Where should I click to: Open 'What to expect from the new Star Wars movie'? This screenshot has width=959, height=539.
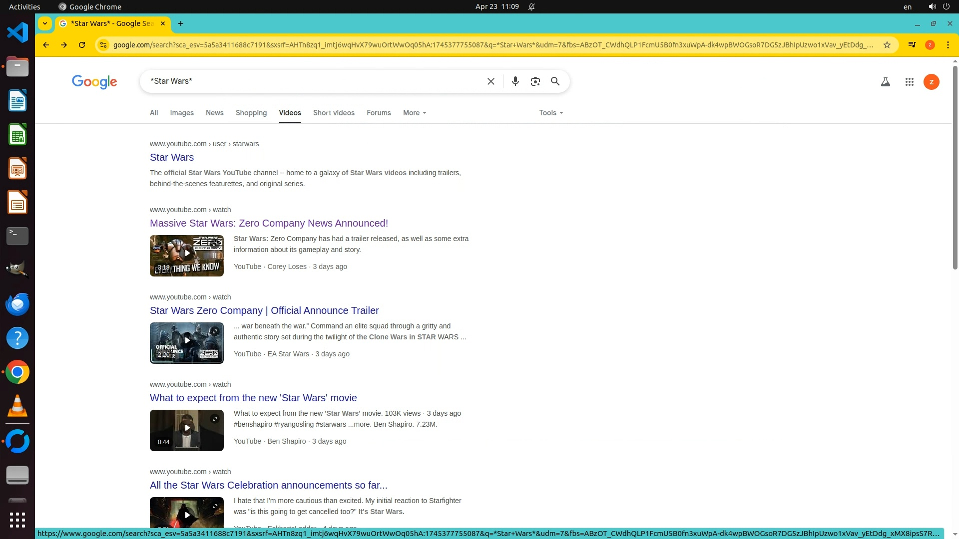pos(253,398)
